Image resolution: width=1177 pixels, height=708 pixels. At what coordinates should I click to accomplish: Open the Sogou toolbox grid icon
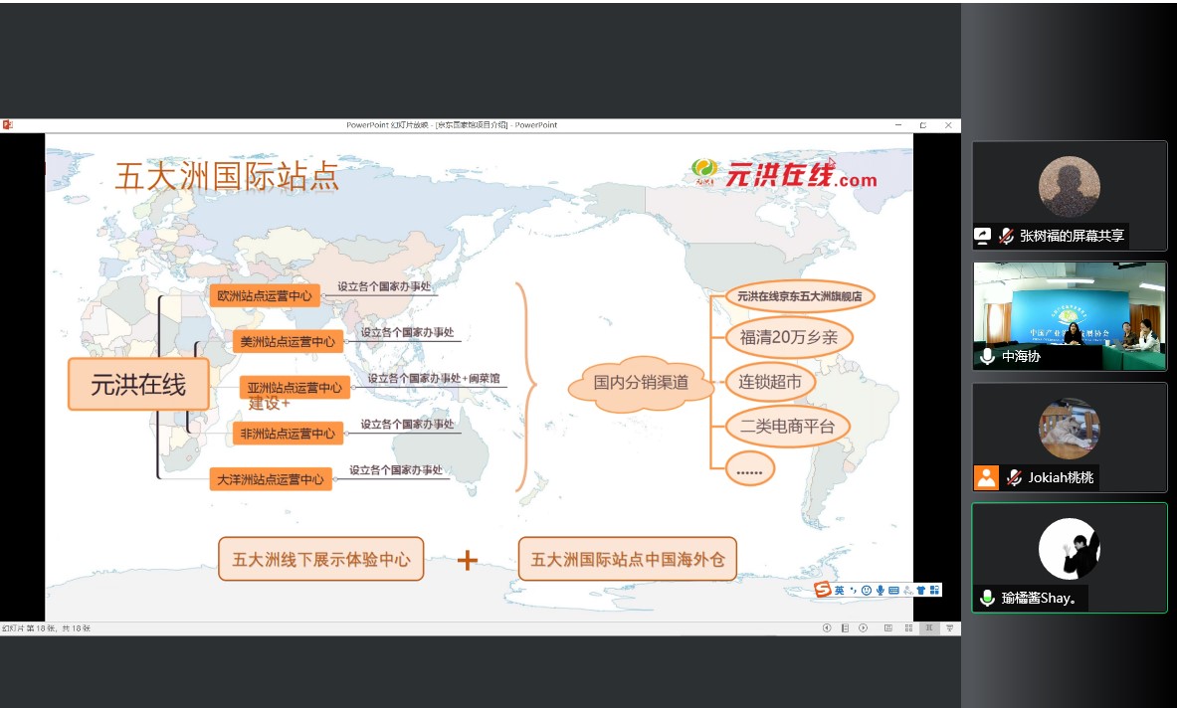click(934, 591)
